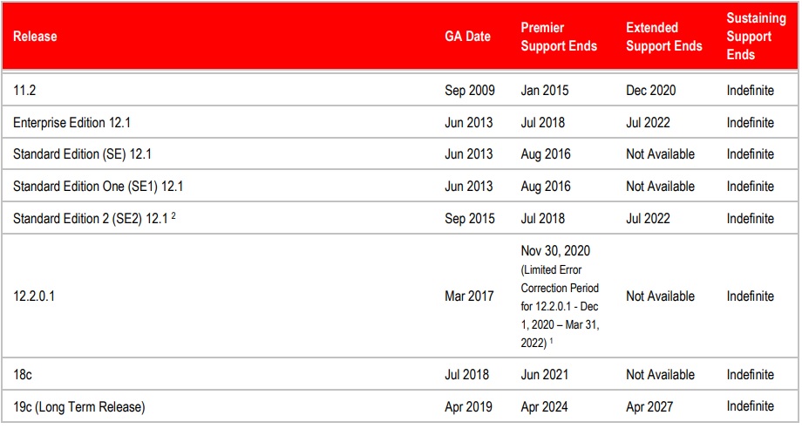Select Indefinite in the 19c row
Screen dimensions: 802x429
(750, 406)
